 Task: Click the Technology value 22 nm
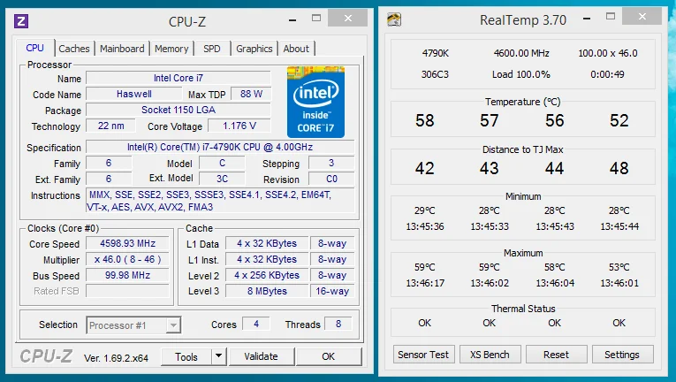(x=110, y=126)
